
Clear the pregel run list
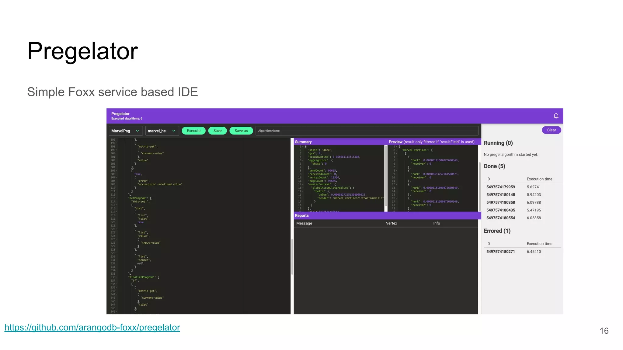(x=551, y=130)
